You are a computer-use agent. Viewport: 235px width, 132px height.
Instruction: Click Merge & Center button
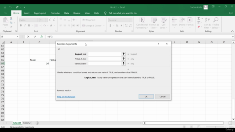pyautogui.click(x=92, y=26)
